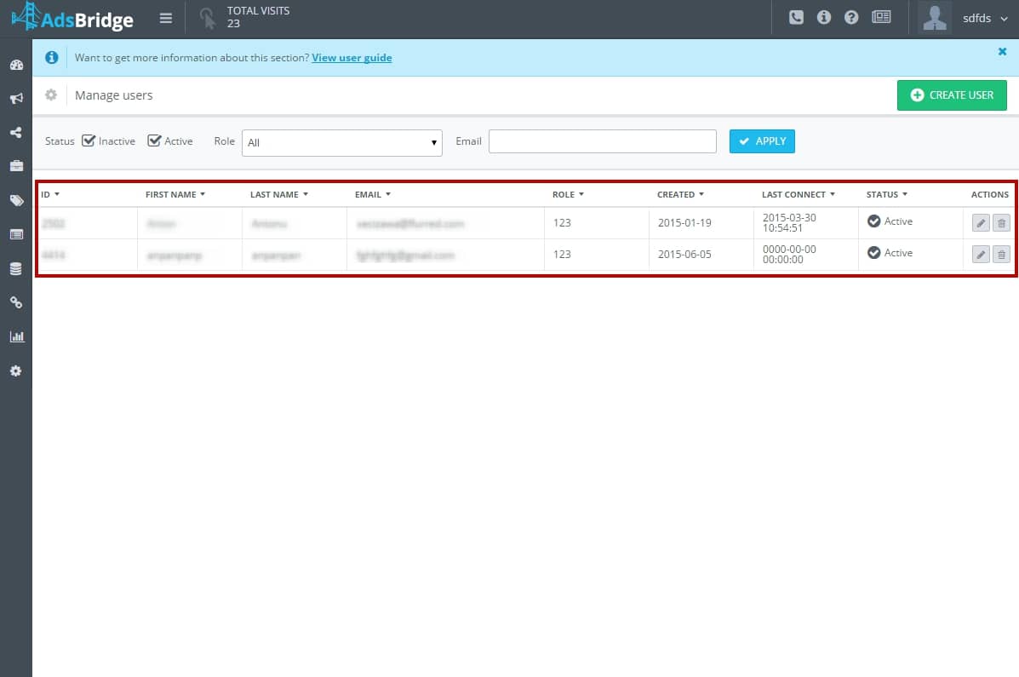Image resolution: width=1019 pixels, height=677 pixels.
Task: Click the Manage users heading
Action: 114,95
